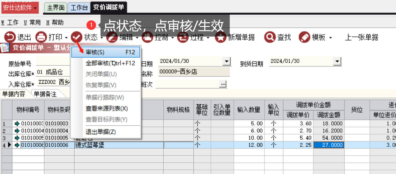Click green arrow icon in row 01010006
The width and height of the screenshot is (396, 174).
pos(17,145)
